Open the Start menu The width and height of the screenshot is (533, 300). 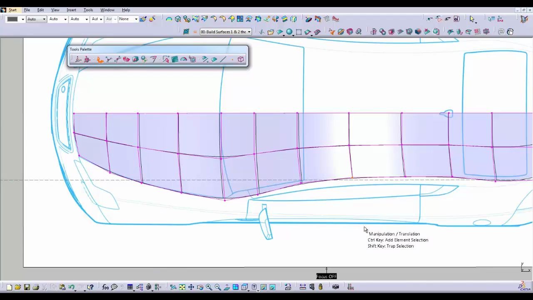tap(12, 10)
